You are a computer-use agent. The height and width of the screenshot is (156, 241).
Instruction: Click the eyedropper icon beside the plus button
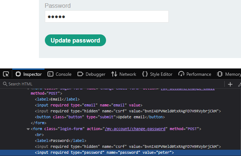coord(239,84)
